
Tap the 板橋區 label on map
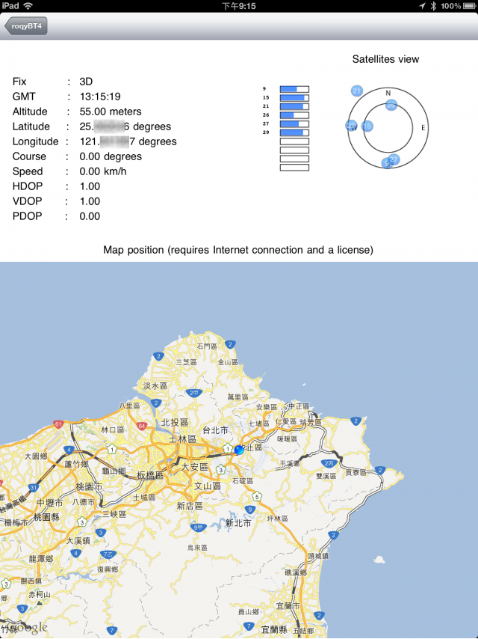click(150, 476)
